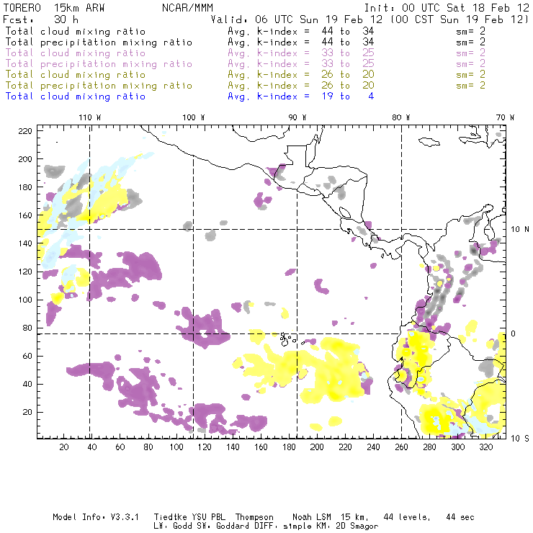Click the olive 'Total cloud mixing ratio' legend label
This screenshot has height=533, width=533.
coord(76,74)
